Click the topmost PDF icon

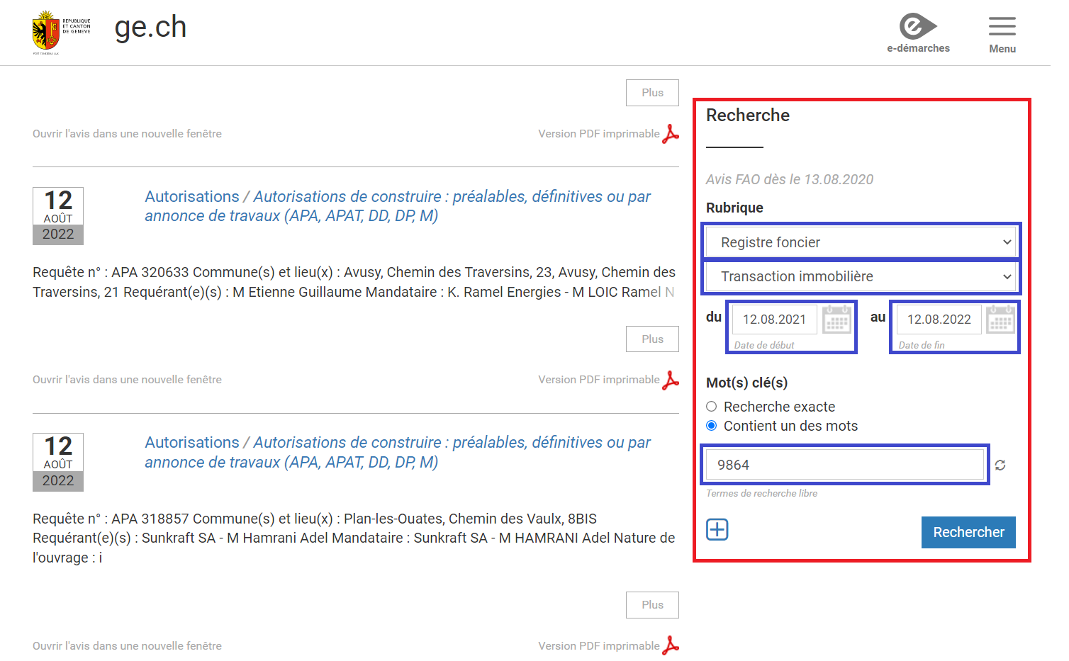pyautogui.click(x=671, y=134)
